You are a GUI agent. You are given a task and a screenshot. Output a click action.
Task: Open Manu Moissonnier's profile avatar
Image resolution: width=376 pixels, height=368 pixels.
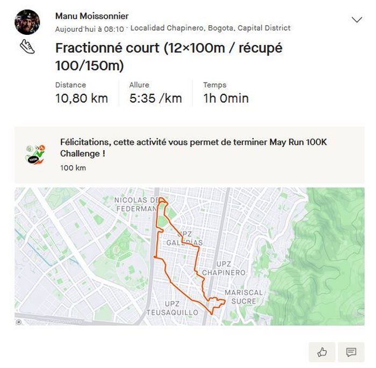pyautogui.click(x=27, y=22)
